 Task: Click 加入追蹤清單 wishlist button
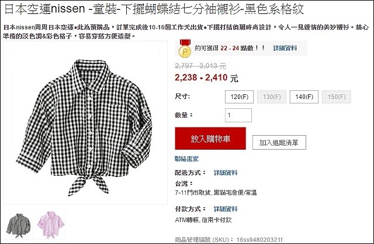coord(279,143)
